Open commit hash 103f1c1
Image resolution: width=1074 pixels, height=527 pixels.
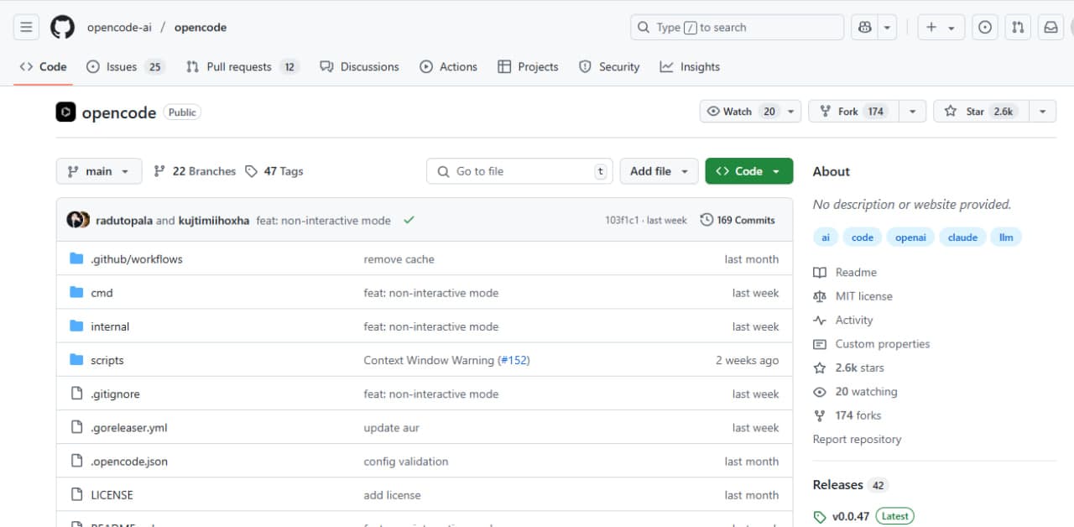click(622, 221)
